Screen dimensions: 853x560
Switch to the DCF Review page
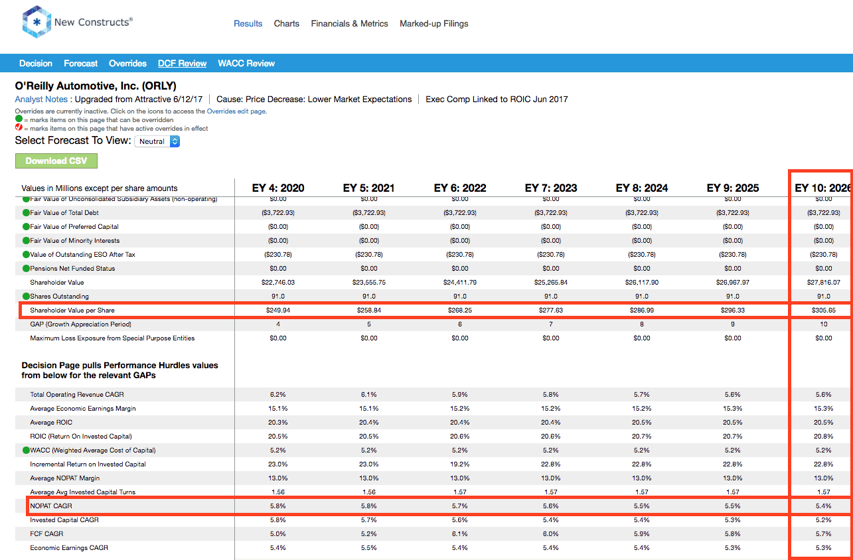[183, 64]
